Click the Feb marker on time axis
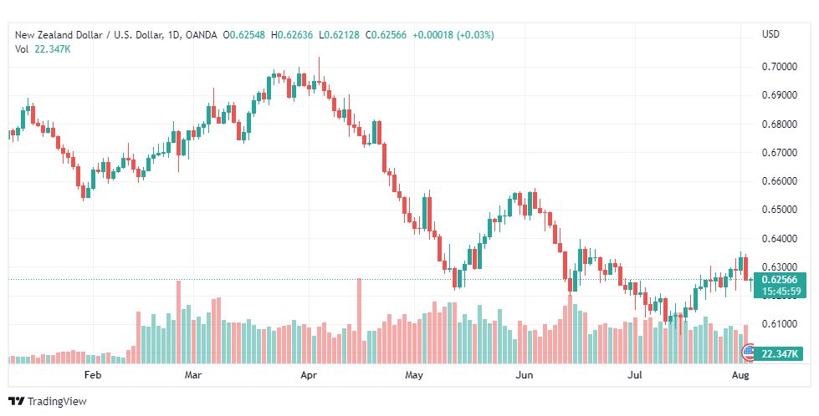This screenshot has width=819, height=416. tap(93, 375)
